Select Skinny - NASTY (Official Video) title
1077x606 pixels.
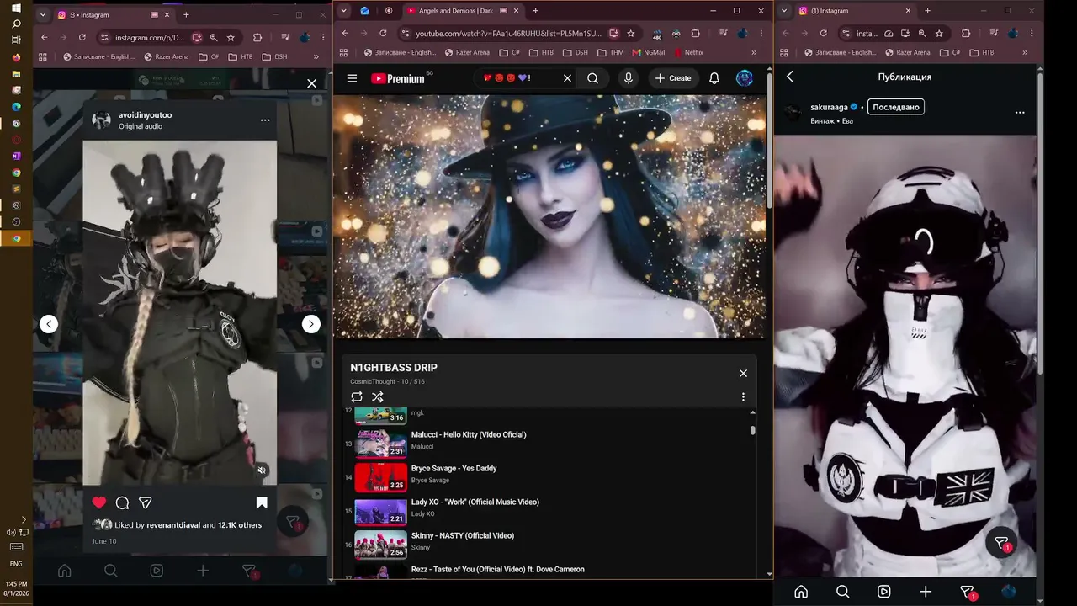point(463,536)
